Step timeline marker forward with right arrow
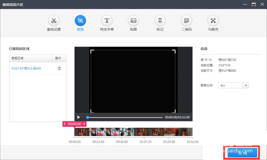Viewport: 267px width, 160px height. (84, 124)
